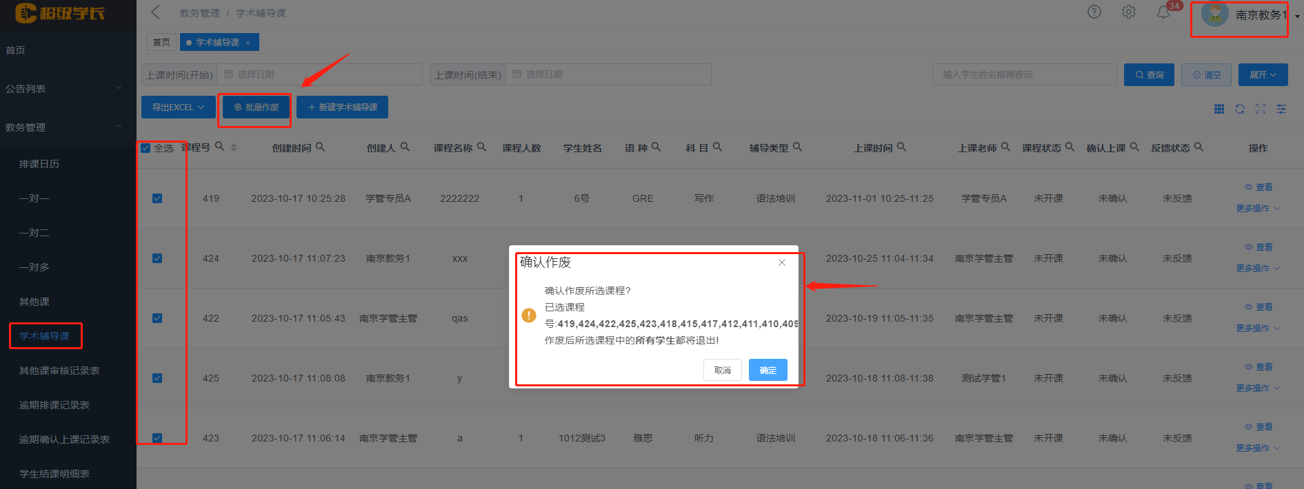The image size is (1304, 489).
Task: Open the 导出EXCEL dropdown
Action: tap(178, 107)
